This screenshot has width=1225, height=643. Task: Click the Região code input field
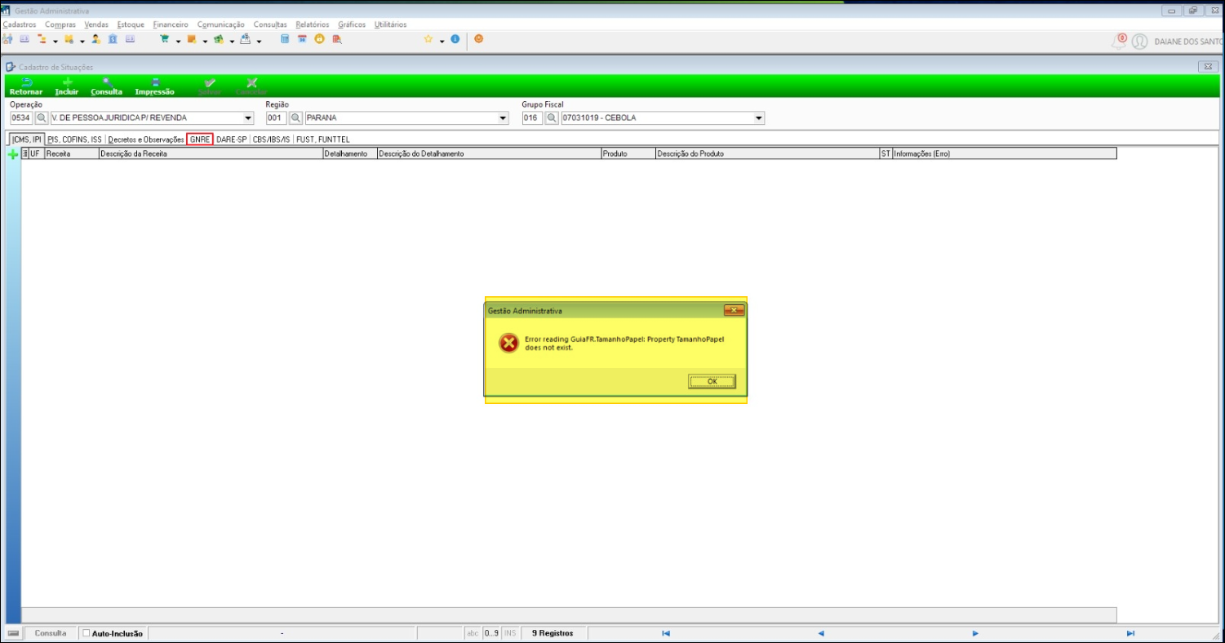(276, 118)
